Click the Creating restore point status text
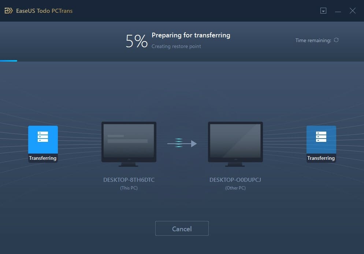The image size is (364, 254). [176, 46]
